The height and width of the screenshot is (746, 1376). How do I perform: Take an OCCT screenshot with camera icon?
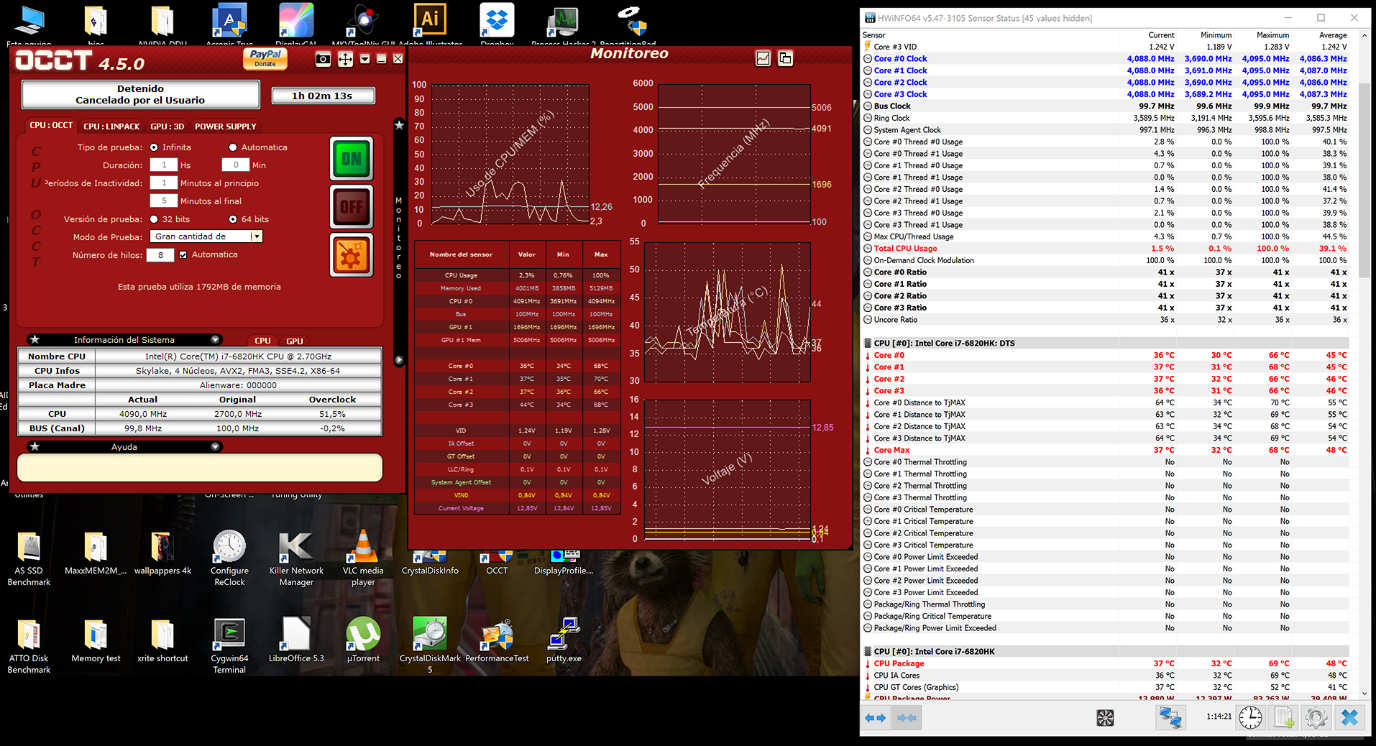coord(324,59)
